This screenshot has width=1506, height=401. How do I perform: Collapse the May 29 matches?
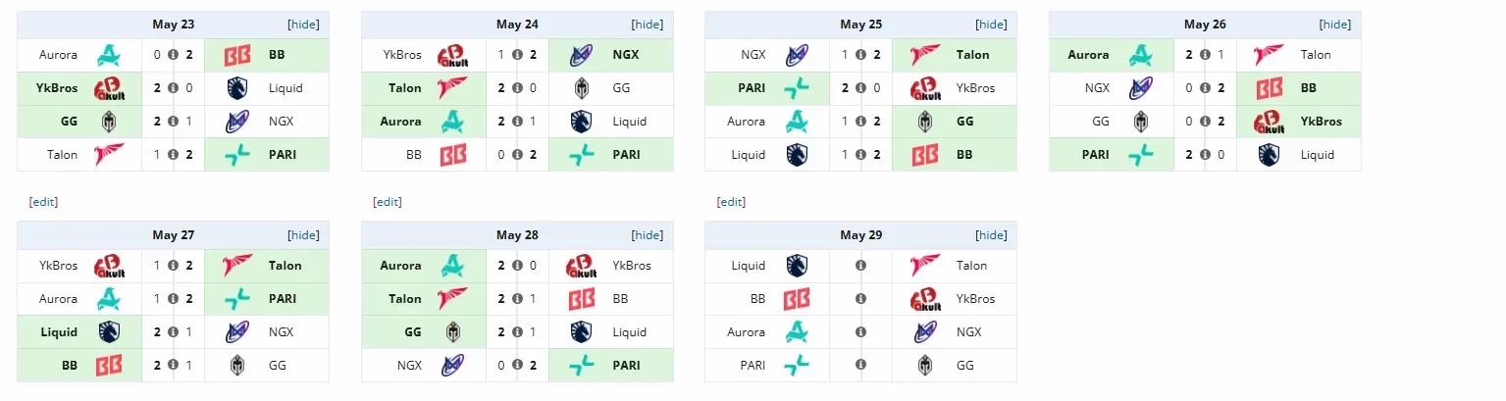click(991, 235)
